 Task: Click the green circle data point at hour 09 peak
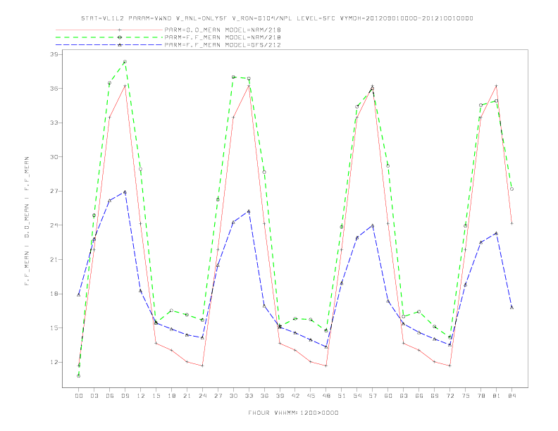coord(125,61)
